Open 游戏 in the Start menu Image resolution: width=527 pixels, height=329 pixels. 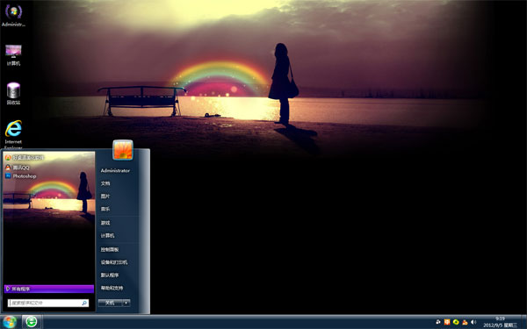pyautogui.click(x=105, y=223)
